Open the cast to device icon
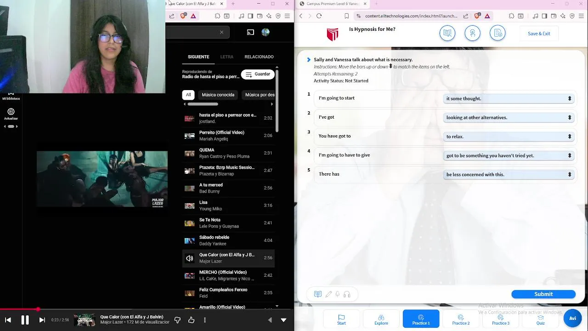 [x=250, y=32]
